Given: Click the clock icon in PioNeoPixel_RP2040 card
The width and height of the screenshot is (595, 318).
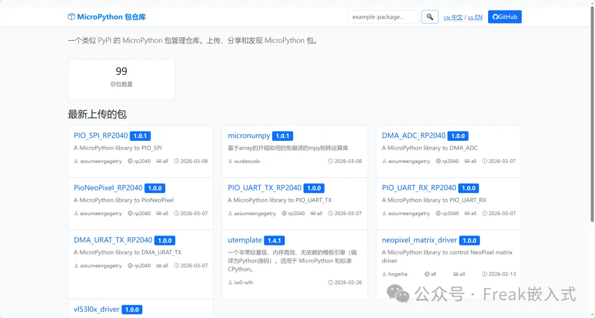Looking at the screenshot, I should pos(176,213).
